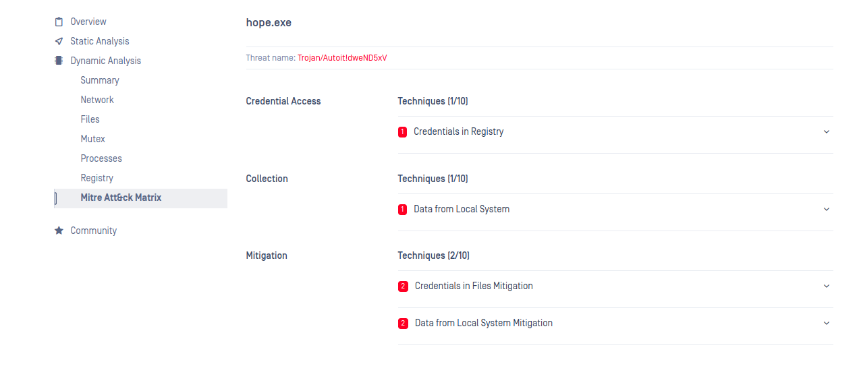859x366 pixels.
Task: Expand Credentials in Registry chevron
Action: (x=827, y=132)
